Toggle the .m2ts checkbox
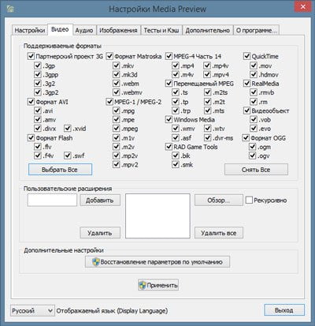This screenshot has height=326, width=315. 208,92
